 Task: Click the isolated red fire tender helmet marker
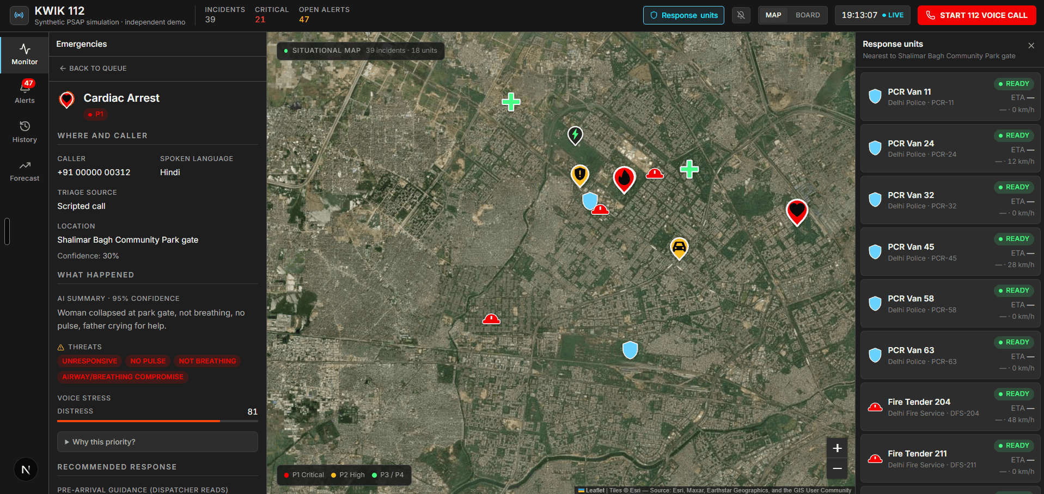pos(491,319)
